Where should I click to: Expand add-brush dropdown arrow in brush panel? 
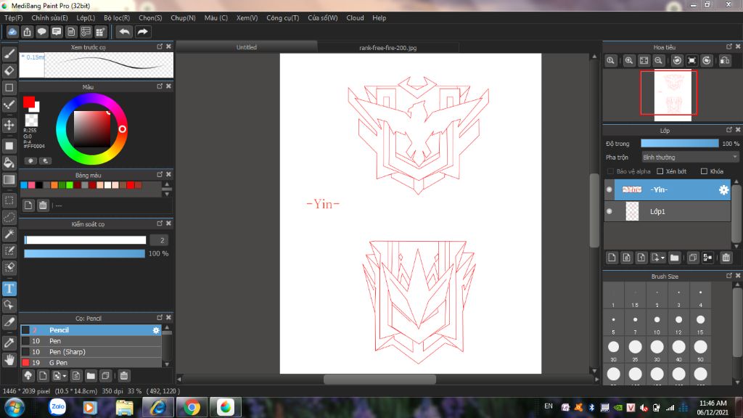click(65, 376)
